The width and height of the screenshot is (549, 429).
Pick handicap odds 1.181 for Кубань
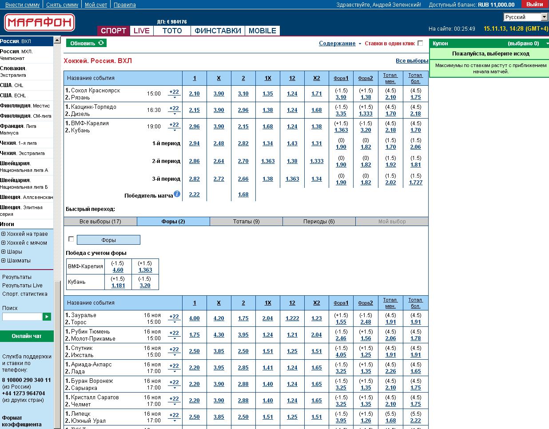tap(118, 286)
